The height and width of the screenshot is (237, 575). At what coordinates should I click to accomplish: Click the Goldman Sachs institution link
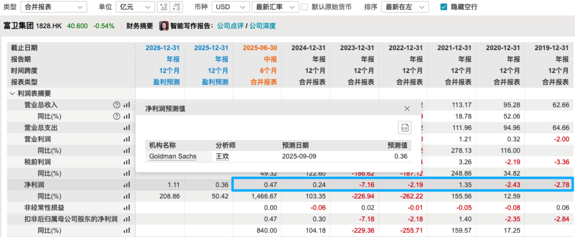[173, 156]
